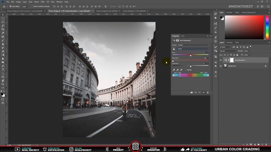This screenshot has width=271, height=152.
Task: Open the Window menu
Action: click(59, 2)
